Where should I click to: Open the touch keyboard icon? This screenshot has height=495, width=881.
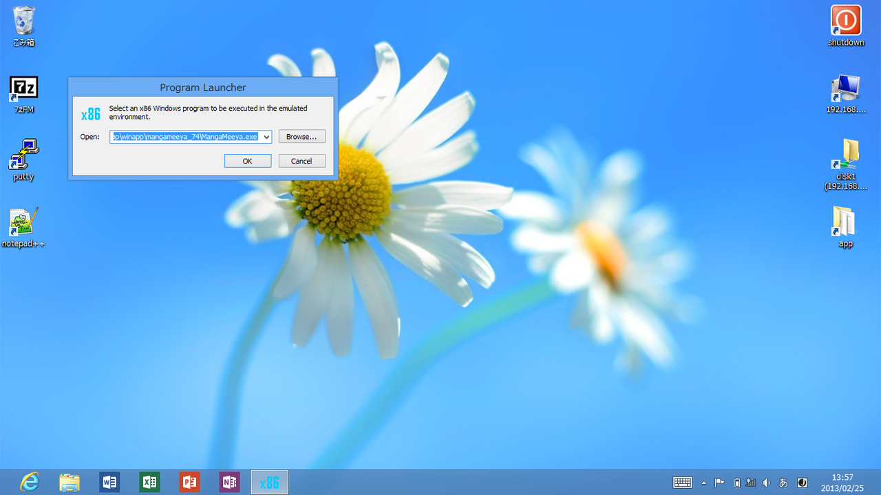(x=682, y=483)
